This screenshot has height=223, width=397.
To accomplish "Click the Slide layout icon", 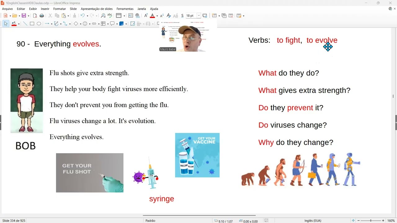I will pyautogui.click(x=239, y=15).
